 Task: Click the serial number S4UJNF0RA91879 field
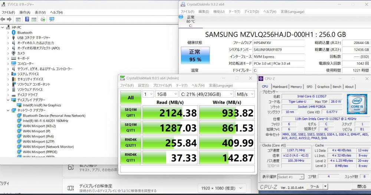click(x=279, y=50)
